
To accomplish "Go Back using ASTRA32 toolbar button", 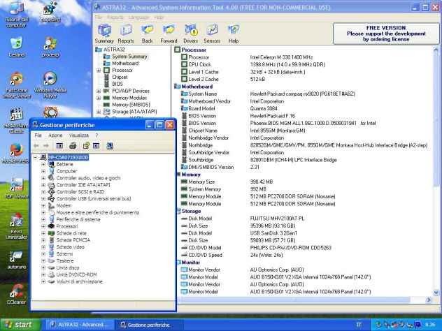I will 147,34.
